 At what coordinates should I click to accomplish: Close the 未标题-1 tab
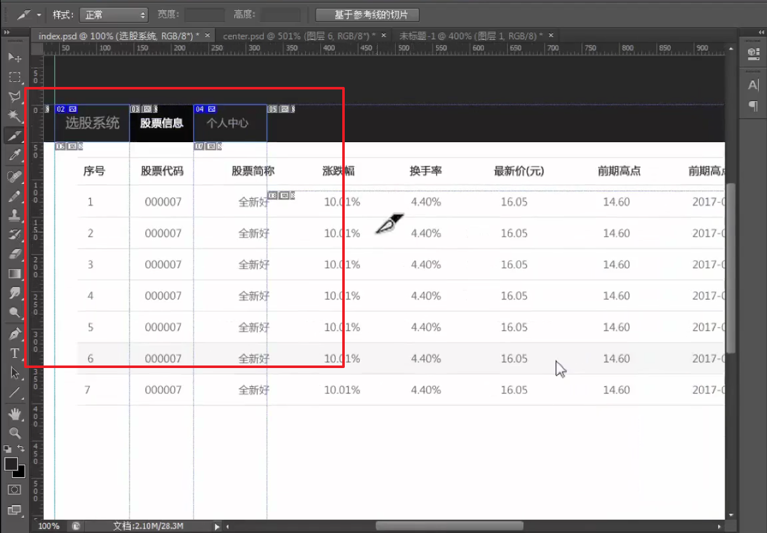coord(551,36)
